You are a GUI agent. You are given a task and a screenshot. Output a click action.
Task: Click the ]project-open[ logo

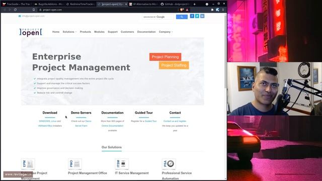pos(31,32)
